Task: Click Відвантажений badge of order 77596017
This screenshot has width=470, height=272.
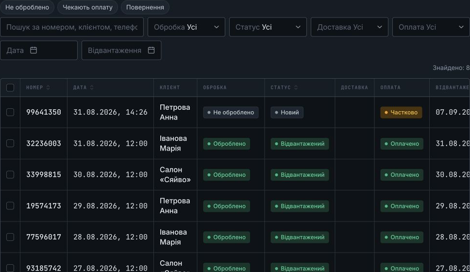Action: coord(300,237)
